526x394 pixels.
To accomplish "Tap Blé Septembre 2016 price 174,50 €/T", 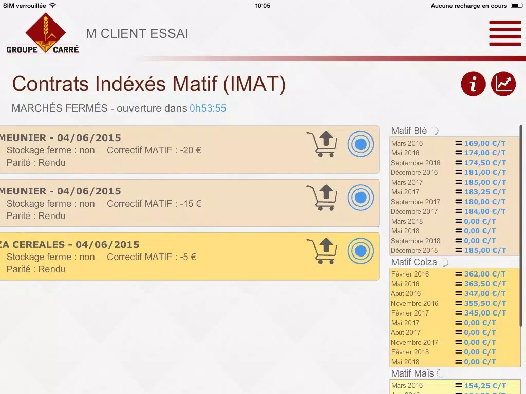I will pyautogui.click(x=485, y=163).
